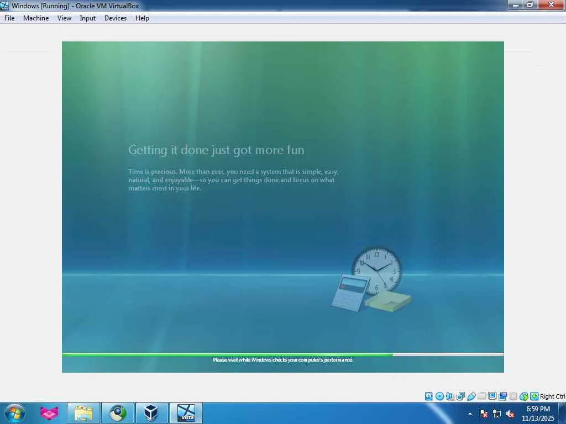Click the overlapping blue squares status icon
566x424 pixels.
coord(502,396)
